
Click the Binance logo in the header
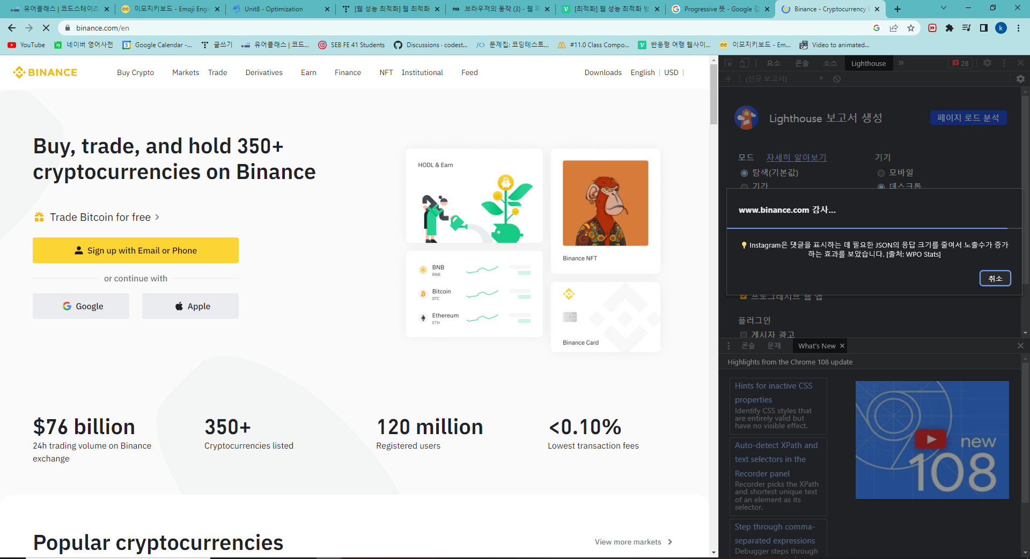pos(45,72)
